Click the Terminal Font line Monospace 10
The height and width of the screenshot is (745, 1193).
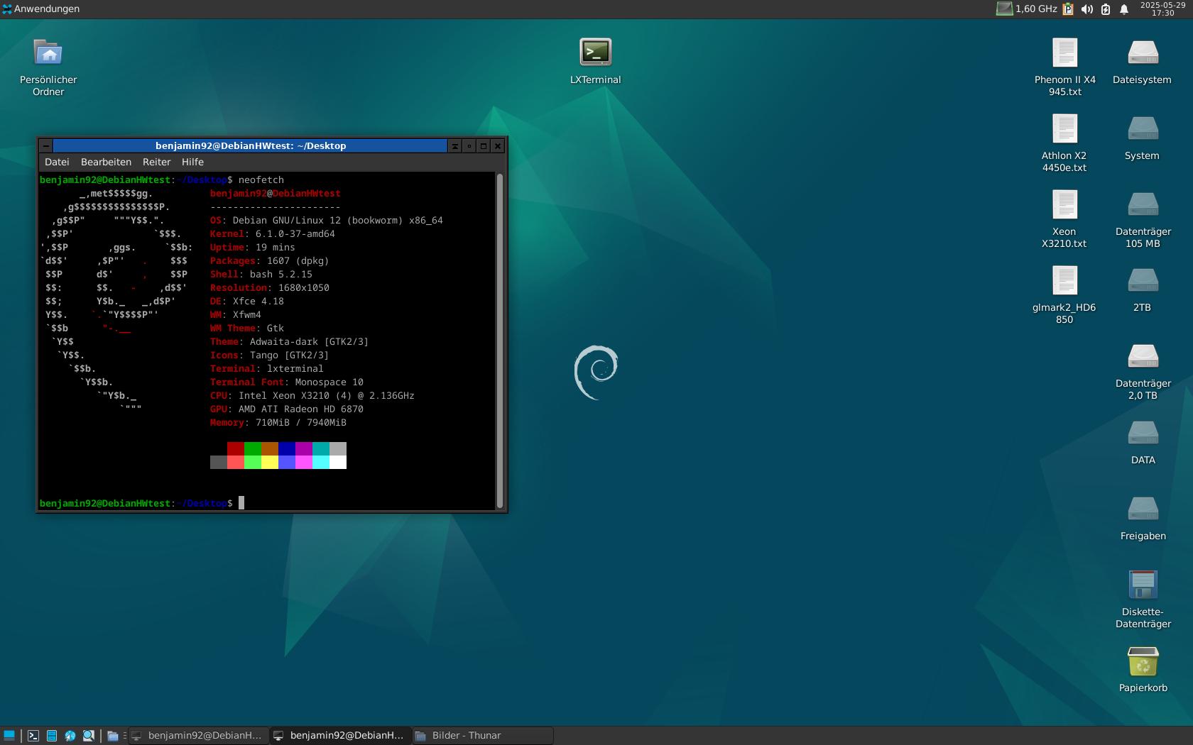286,382
